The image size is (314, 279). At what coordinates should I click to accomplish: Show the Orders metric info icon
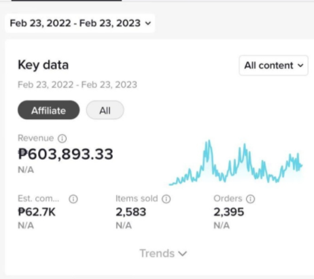pos(250,199)
